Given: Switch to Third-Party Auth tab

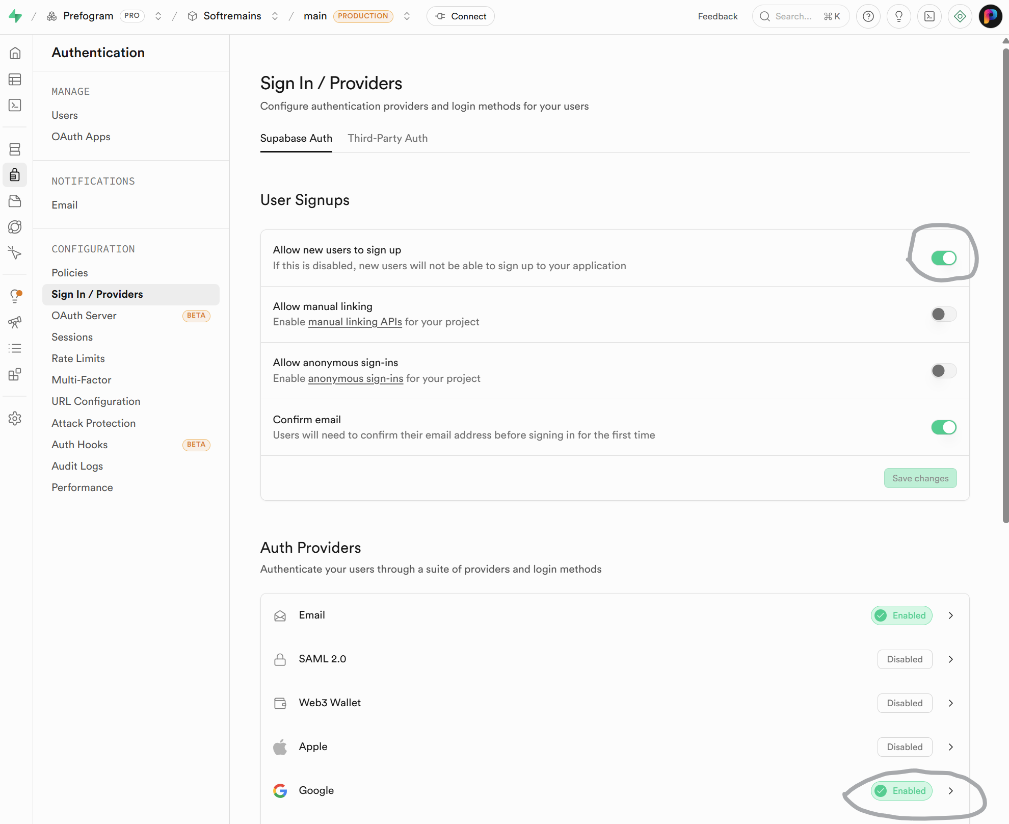Looking at the screenshot, I should [x=387, y=138].
